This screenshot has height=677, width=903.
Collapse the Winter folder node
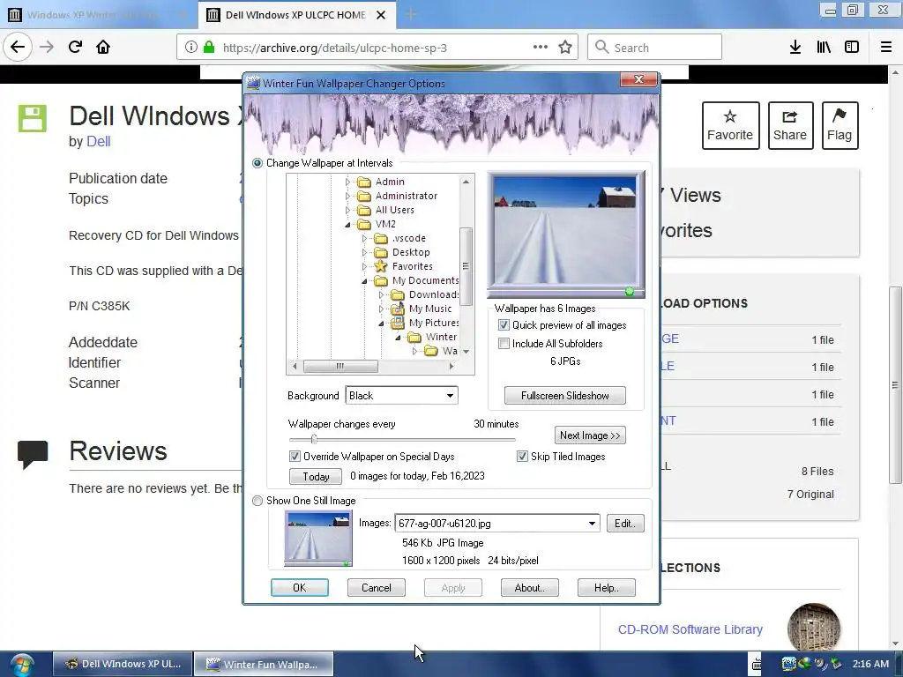coord(398,338)
